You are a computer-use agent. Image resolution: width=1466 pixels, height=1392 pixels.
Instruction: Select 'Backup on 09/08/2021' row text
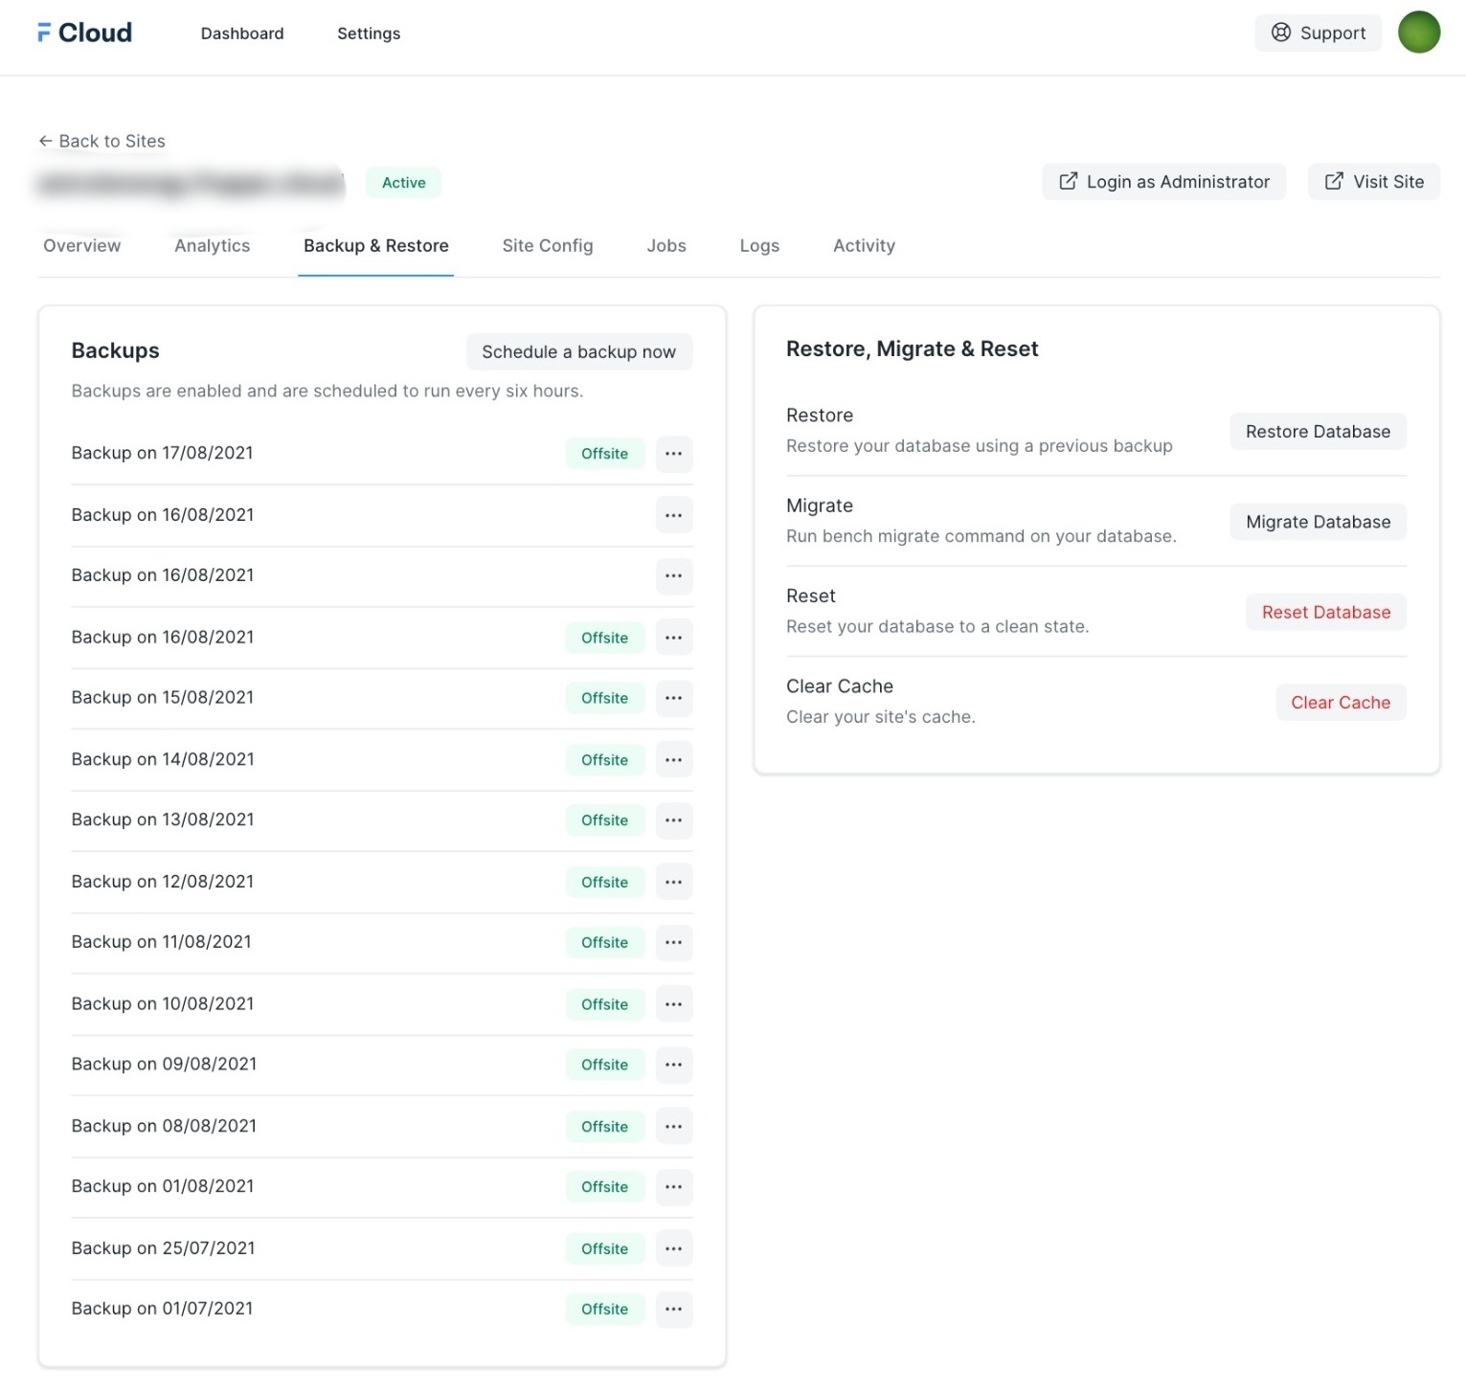click(164, 1064)
